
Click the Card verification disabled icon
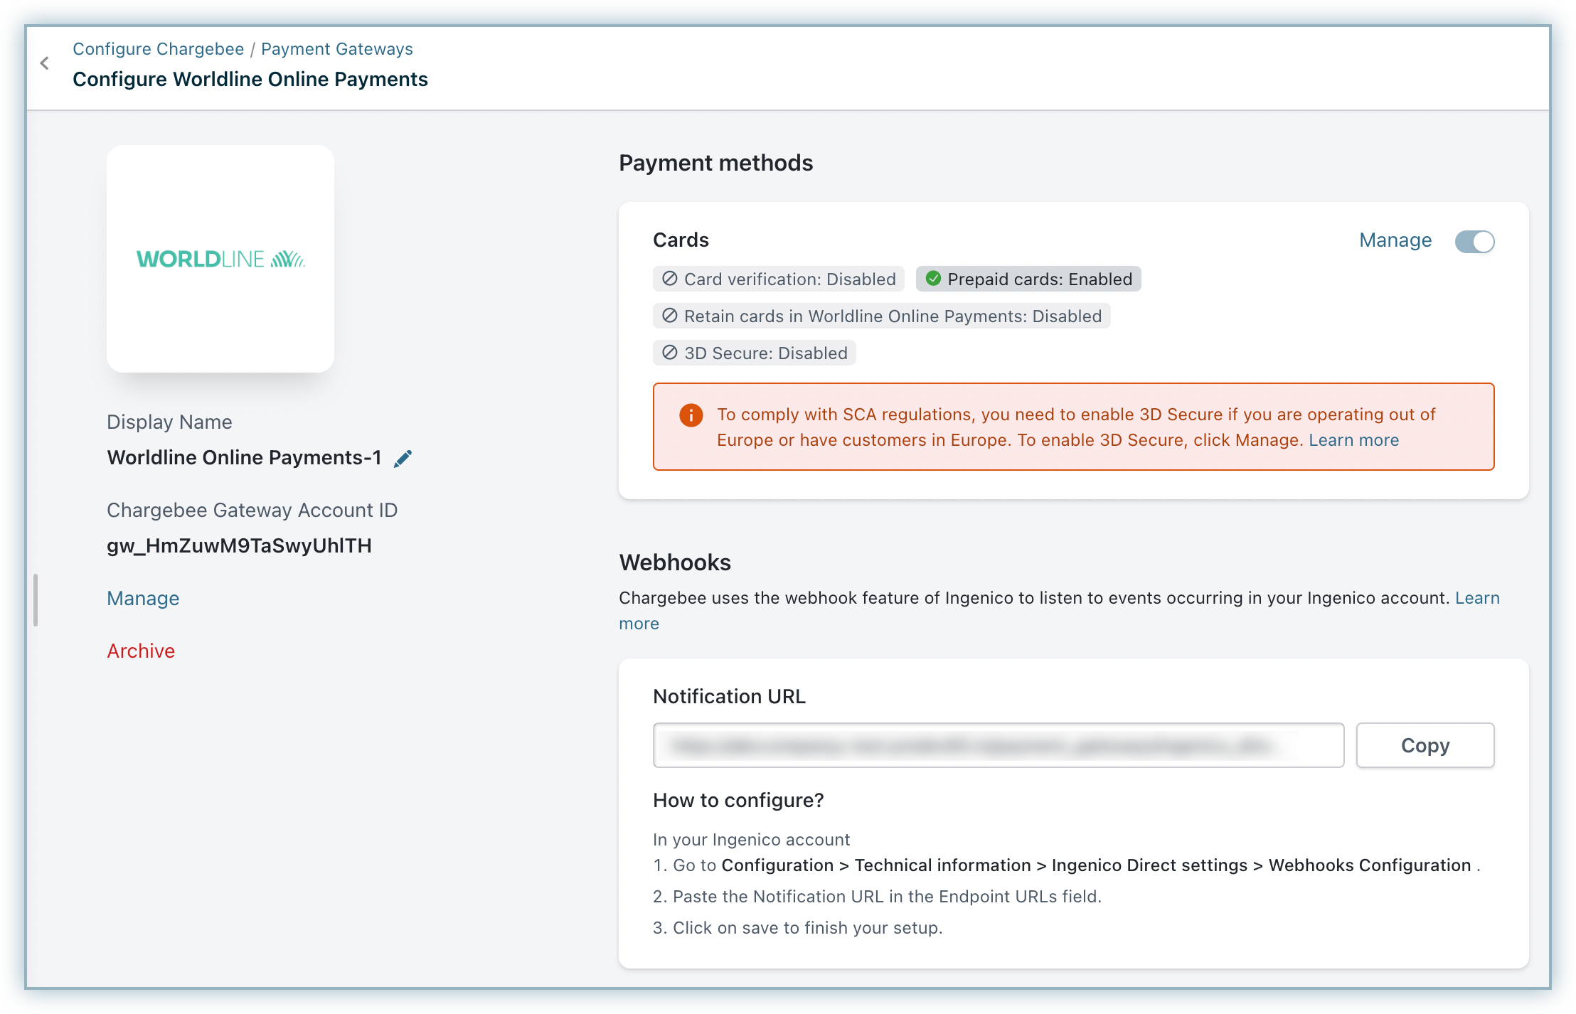tap(669, 279)
